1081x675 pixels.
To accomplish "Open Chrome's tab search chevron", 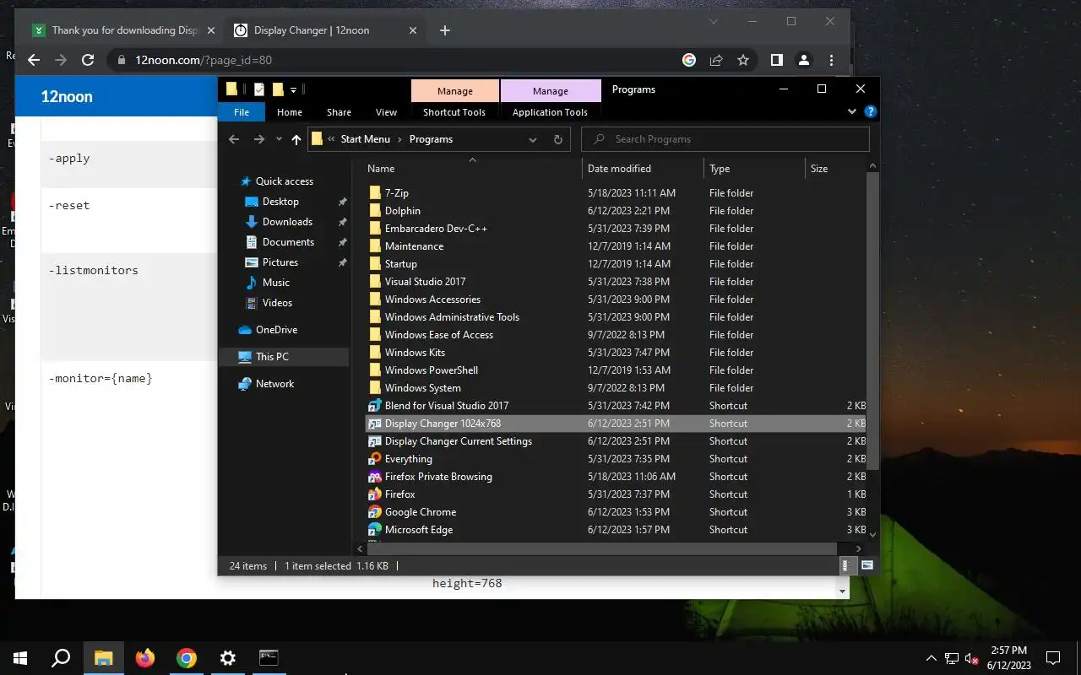I will [714, 22].
